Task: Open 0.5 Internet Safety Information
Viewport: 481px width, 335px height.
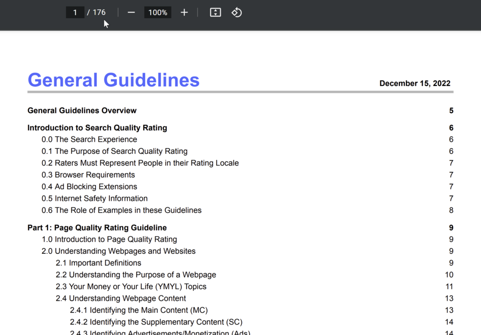Action: click(x=94, y=198)
